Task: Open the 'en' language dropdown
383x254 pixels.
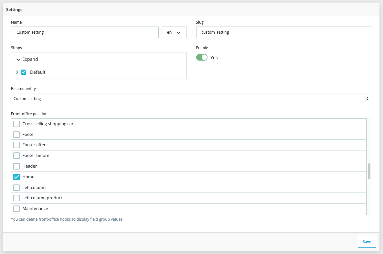Action: 174,32
